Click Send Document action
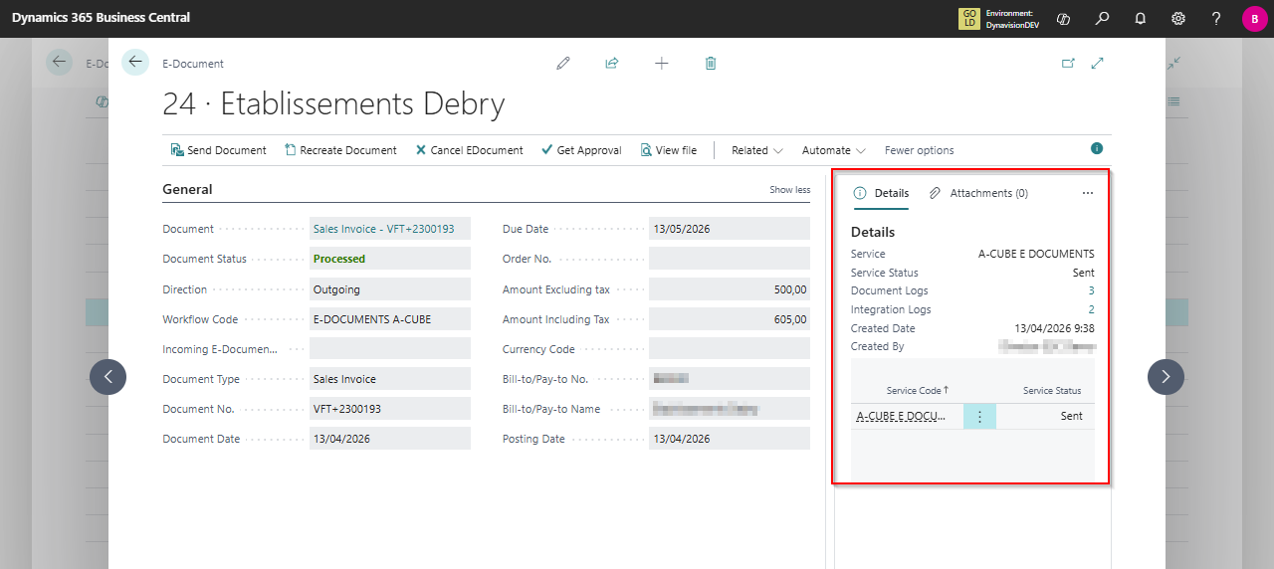The width and height of the screenshot is (1274, 569). [218, 150]
